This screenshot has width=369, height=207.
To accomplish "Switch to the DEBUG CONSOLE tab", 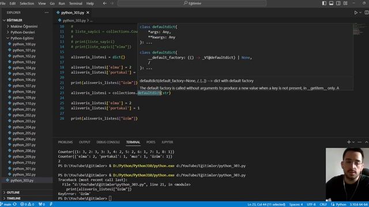I will click(108, 142).
